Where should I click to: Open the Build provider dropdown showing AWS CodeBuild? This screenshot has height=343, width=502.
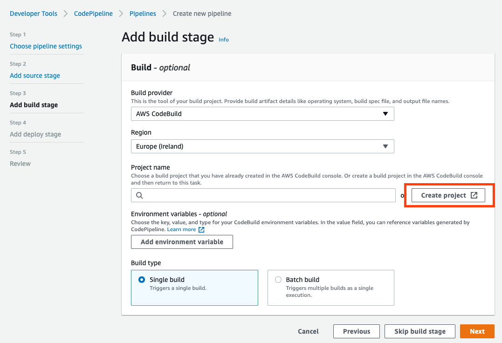pos(262,114)
